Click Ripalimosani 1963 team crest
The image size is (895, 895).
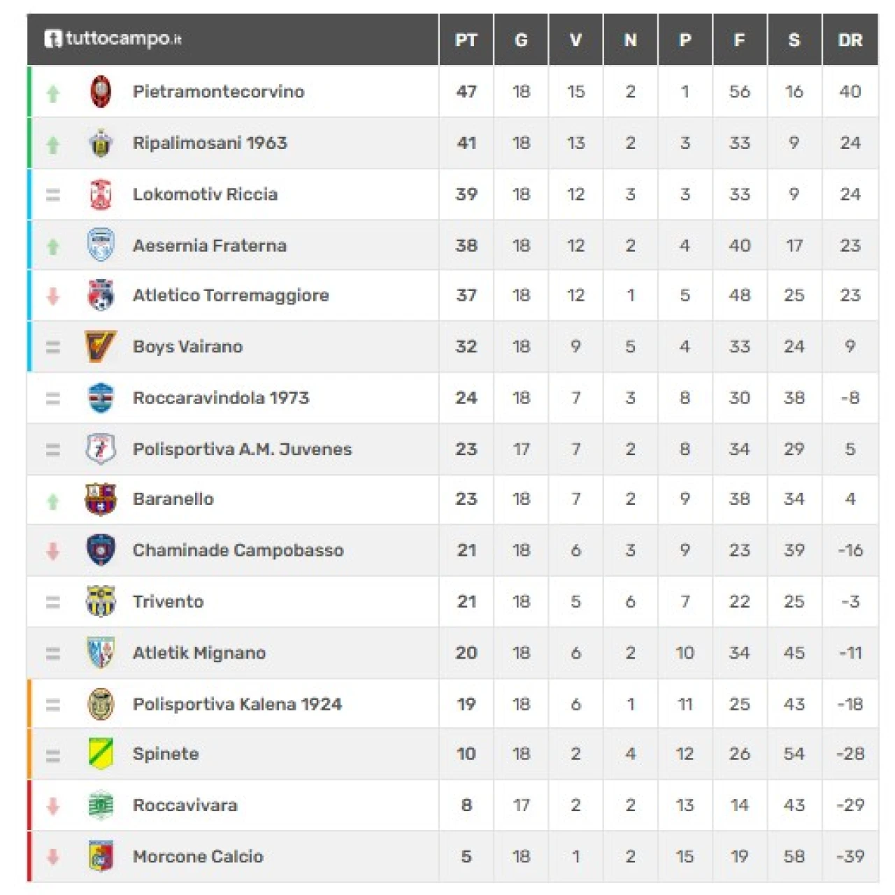click(101, 143)
